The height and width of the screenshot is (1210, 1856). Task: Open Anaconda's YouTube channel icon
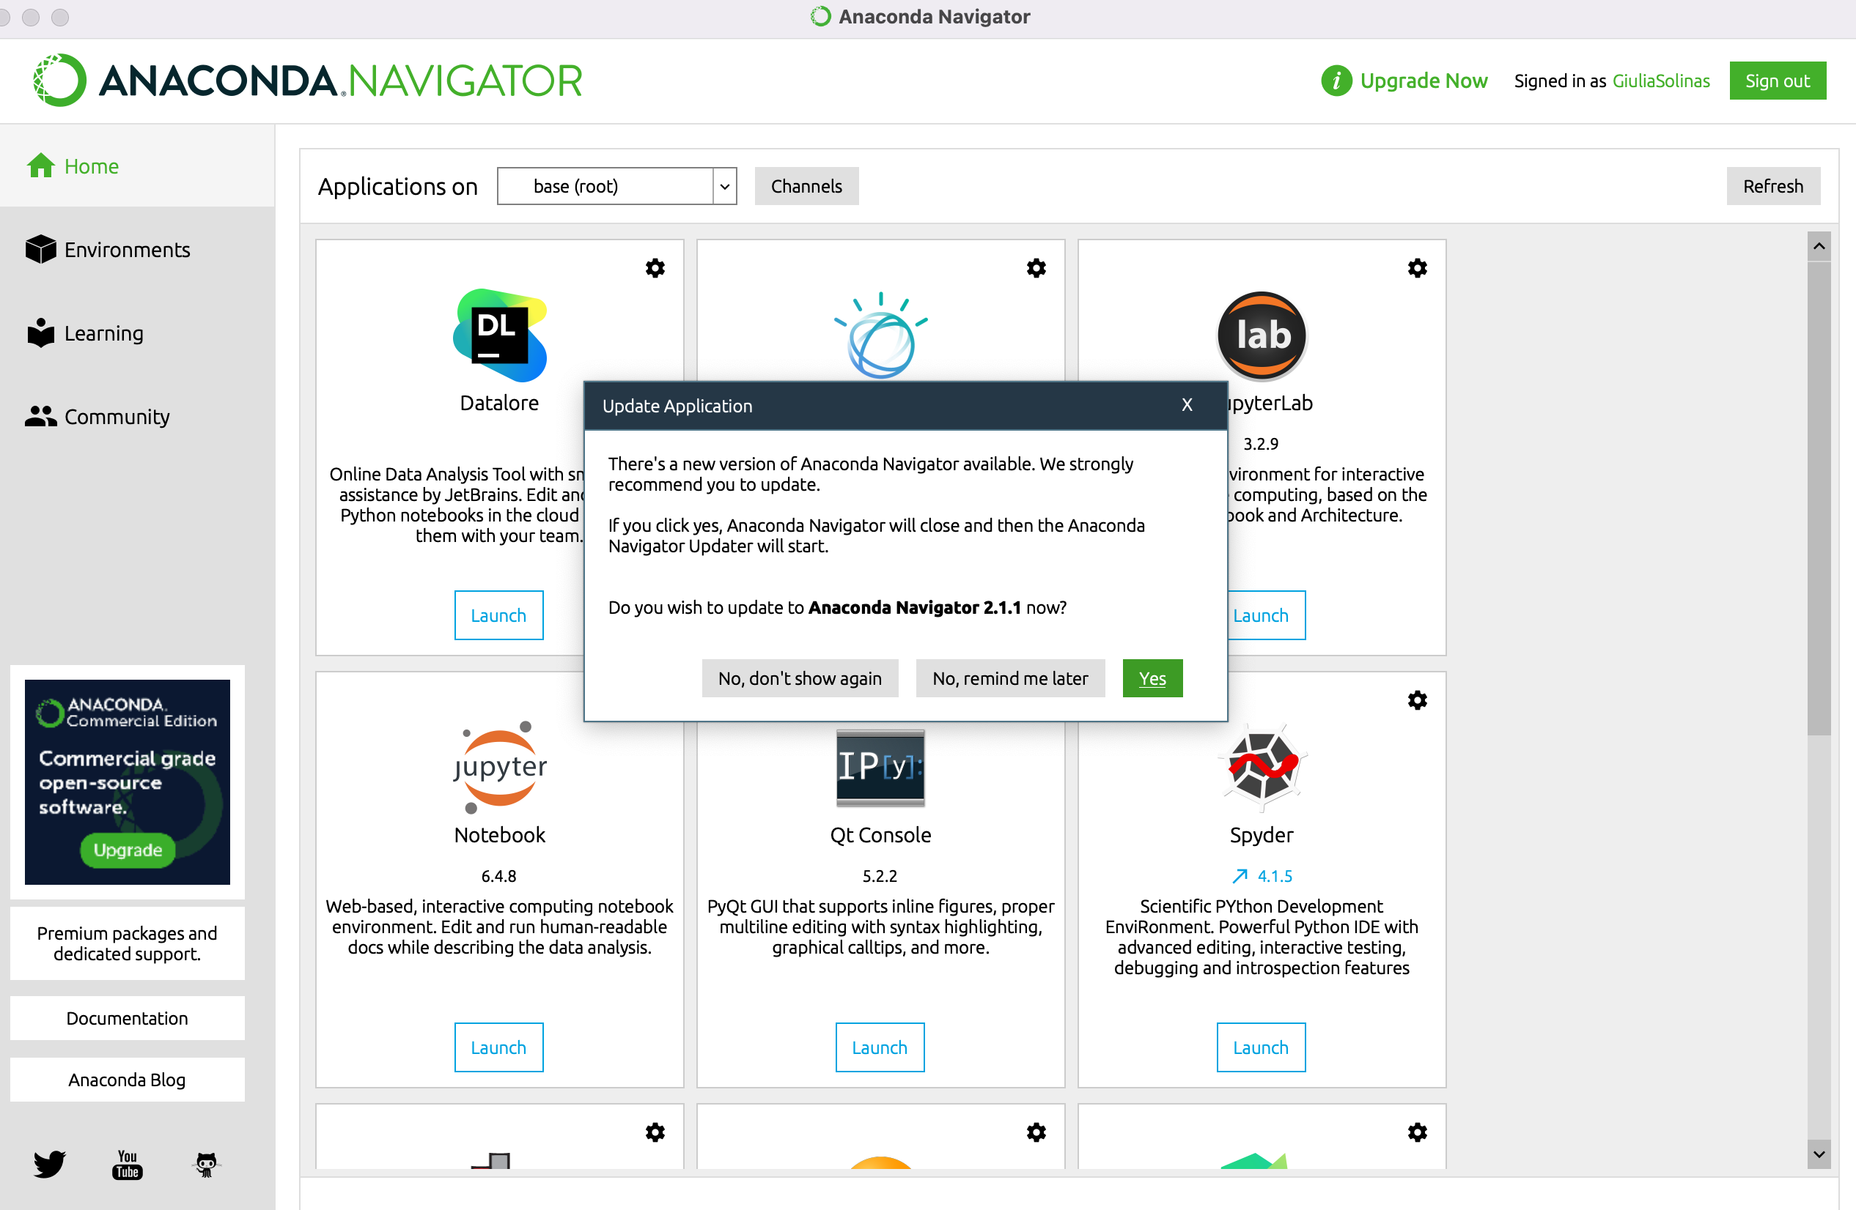pos(126,1164)
